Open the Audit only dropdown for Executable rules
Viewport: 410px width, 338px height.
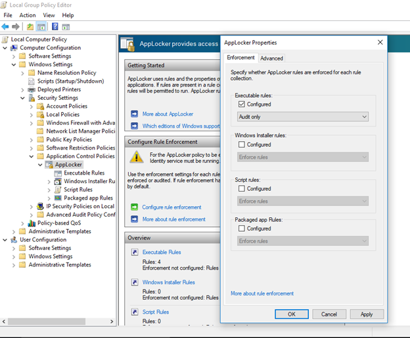tap(303, 117)
